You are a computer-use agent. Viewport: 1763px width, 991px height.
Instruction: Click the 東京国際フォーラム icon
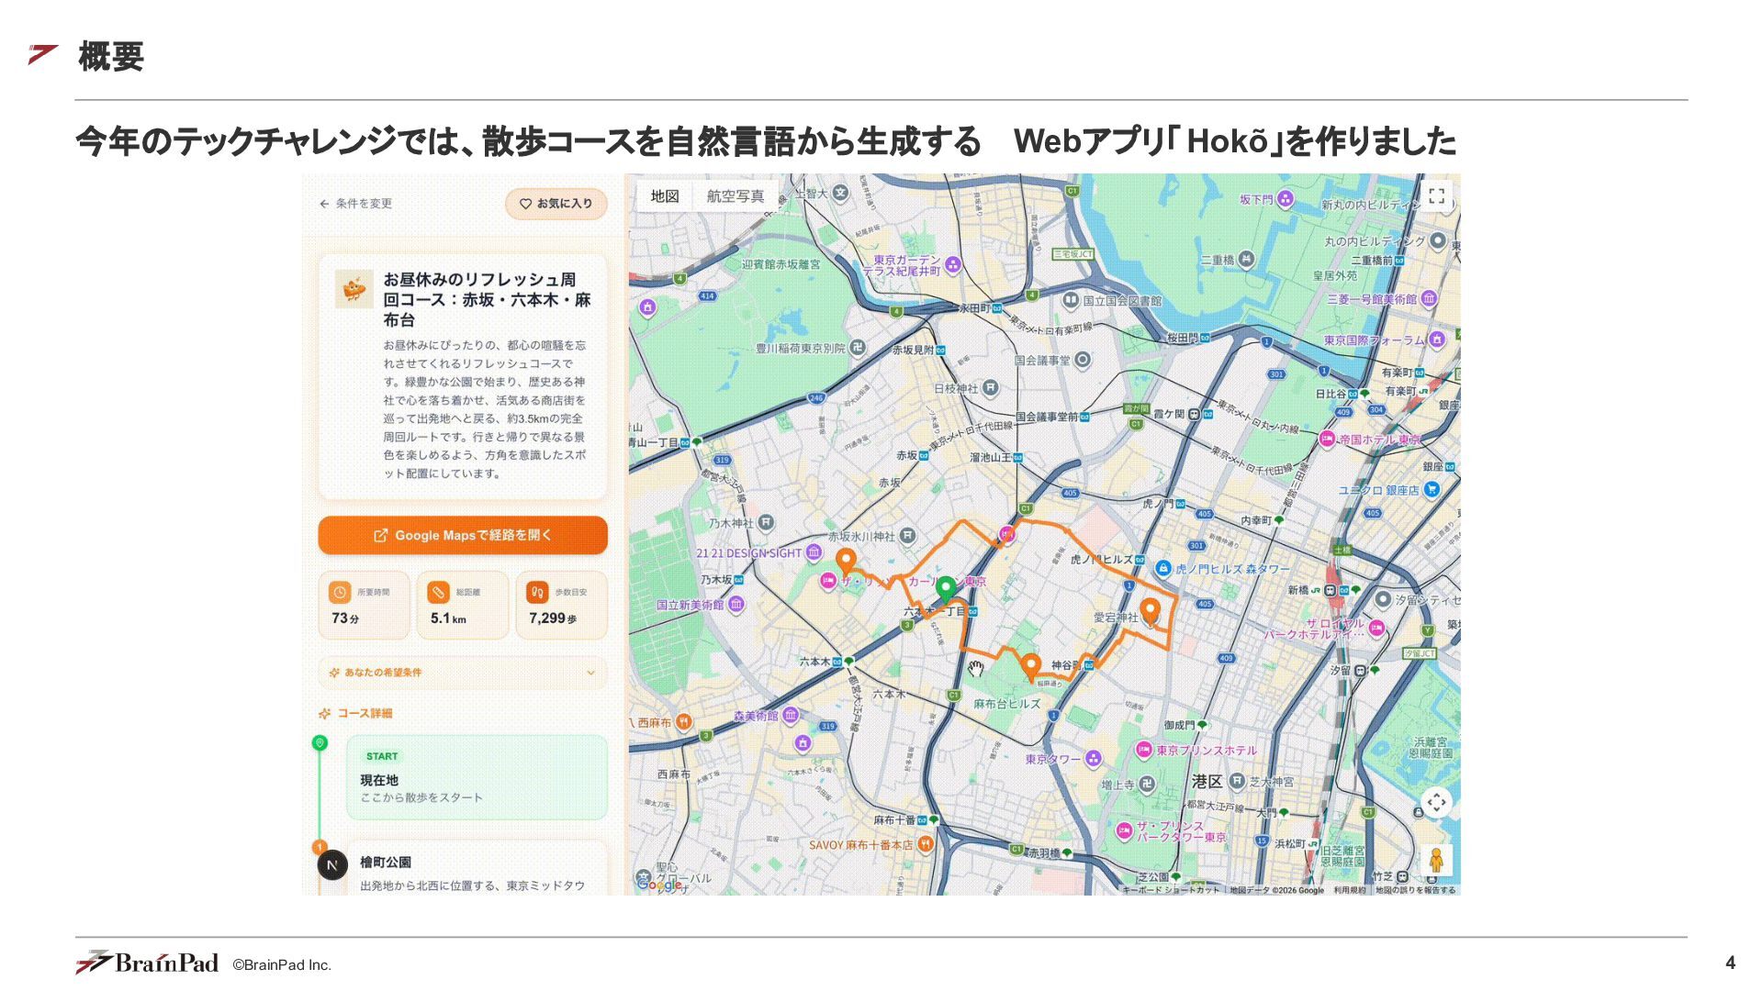point(1437,340)
